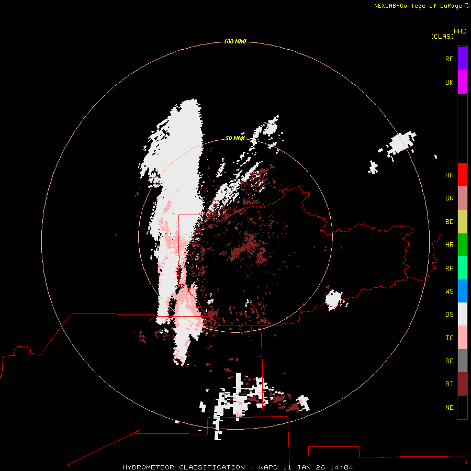Click the RF purple legend swatch

click(x=462, y=59)
